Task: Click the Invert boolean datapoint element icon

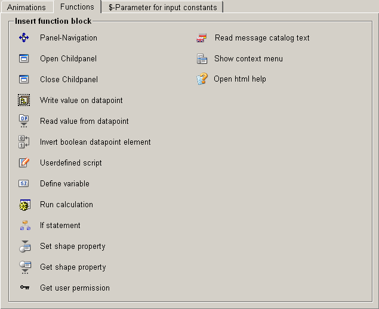Action: click(x=24, y=142)
